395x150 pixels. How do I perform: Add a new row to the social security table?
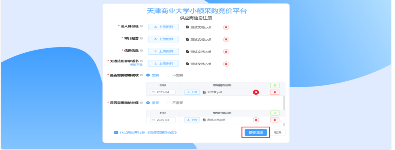(275, 113)
